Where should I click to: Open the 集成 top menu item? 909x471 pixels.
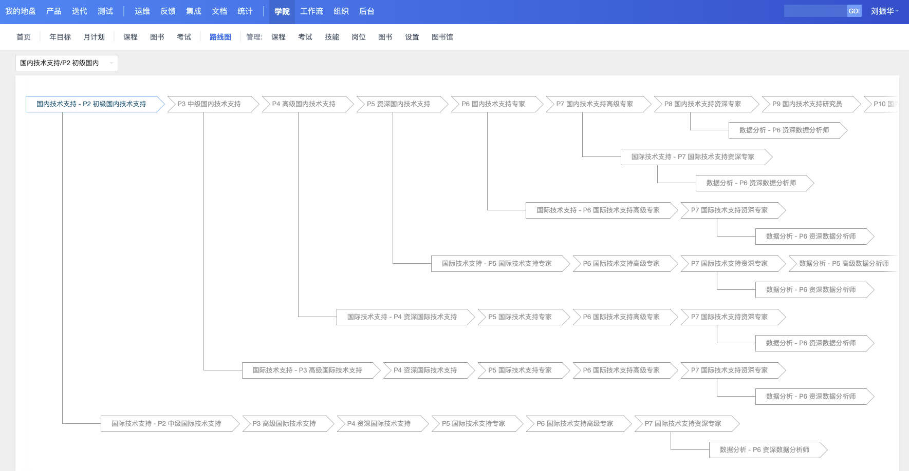click(x=194, y=11)
